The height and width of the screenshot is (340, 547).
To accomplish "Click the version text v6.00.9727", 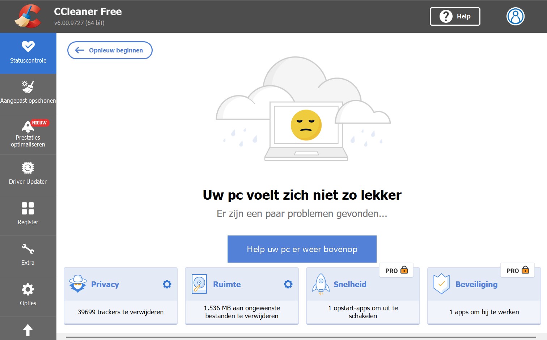I will [x=79, y=23].
